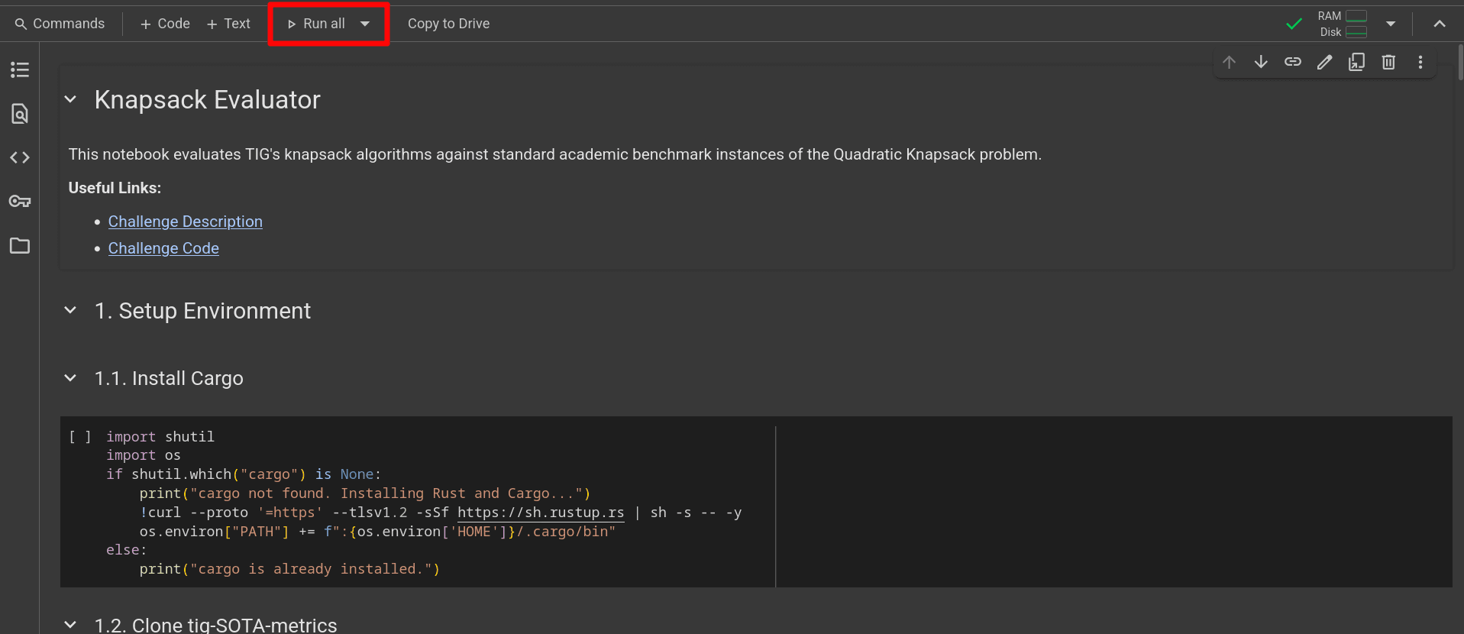Viewport: 1464px width, 634px height.
Task: Open the code snippets sidebar icon
Action: coord(20,157)
